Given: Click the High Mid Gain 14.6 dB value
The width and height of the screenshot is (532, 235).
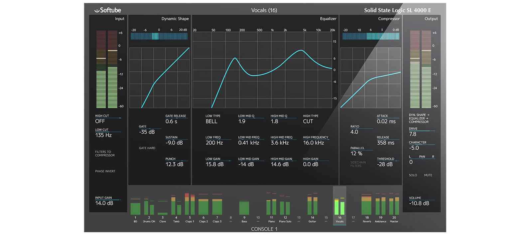Looking at the screenshot, I should 280,164.
